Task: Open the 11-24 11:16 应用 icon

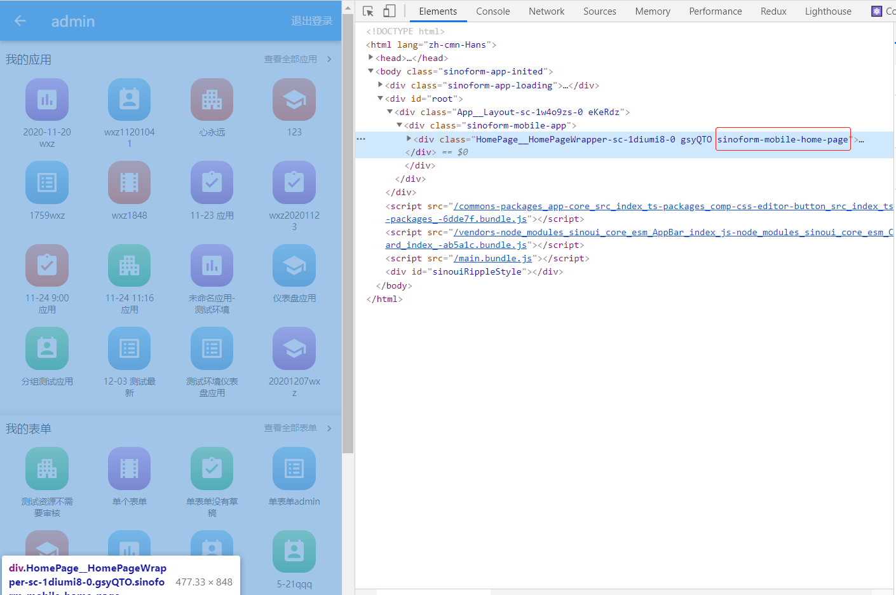Action: pyautogui.click(x=130, y=265)
